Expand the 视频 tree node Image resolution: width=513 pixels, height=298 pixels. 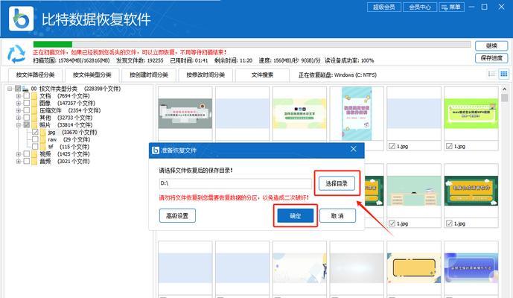(19, 154)
